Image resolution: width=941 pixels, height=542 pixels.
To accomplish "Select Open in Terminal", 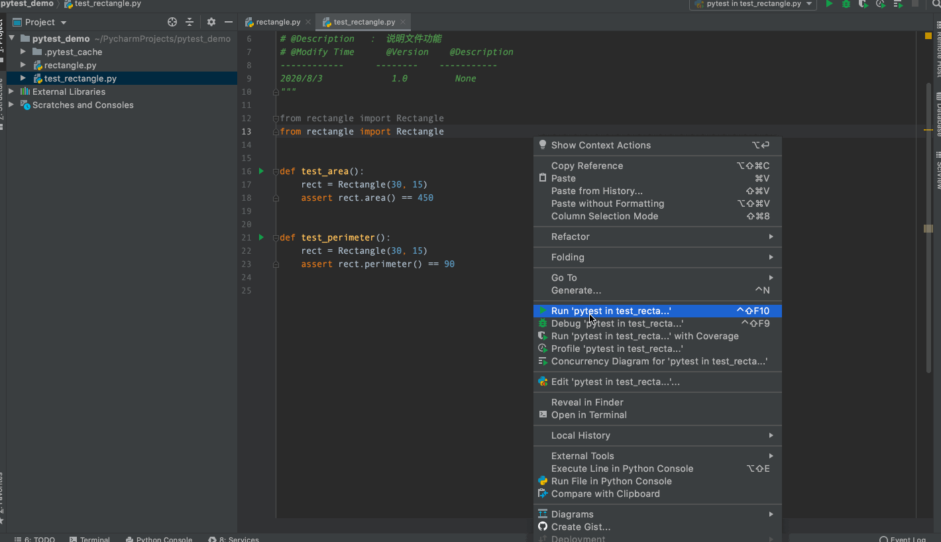I will tap(657, 415).
